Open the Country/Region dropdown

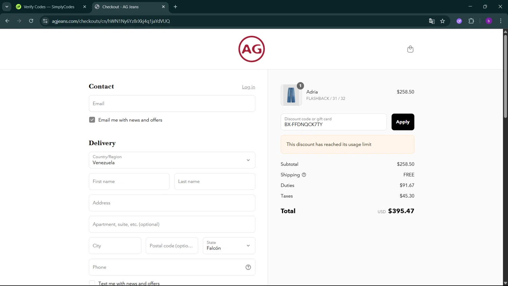172,160
